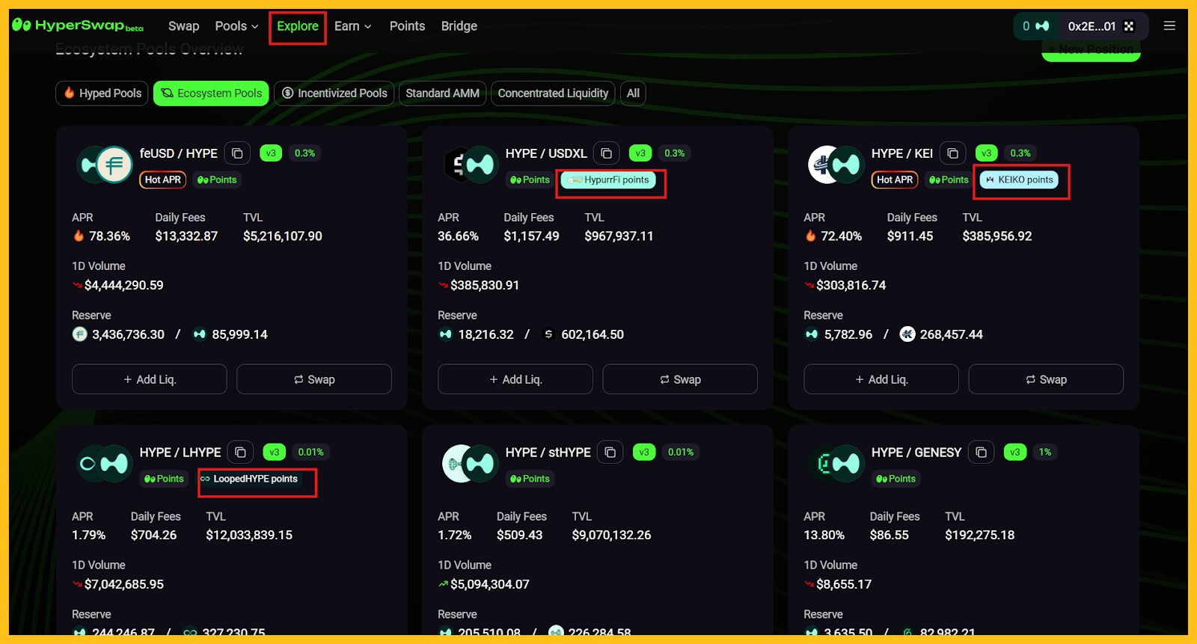The height and width of the screenshot is (644, 1197).
Task: Expand the Pools dropdown menu
Action: click(236, 26)
